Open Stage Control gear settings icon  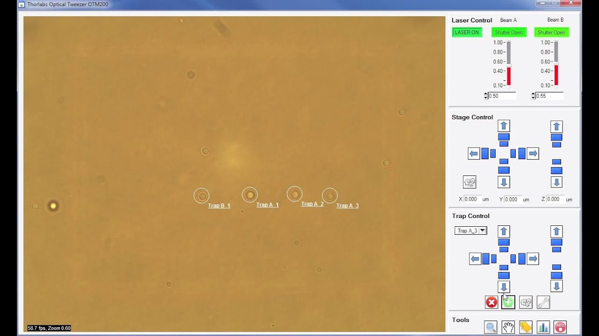click(x=469, y=182)
